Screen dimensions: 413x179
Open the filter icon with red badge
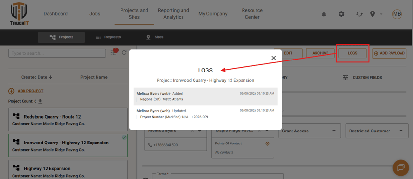tap(114, 52)
